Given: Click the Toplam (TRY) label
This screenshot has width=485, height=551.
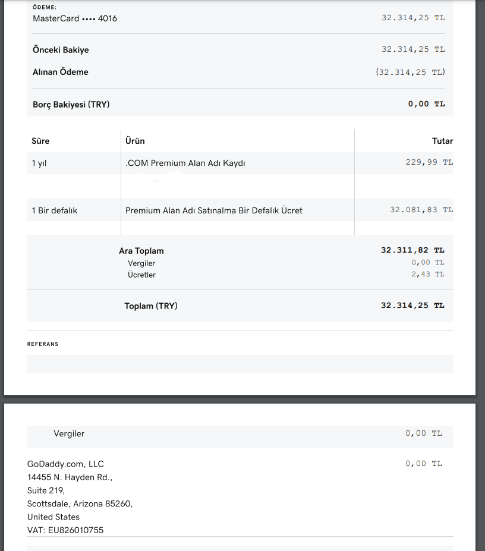Looking at the screenshot, I should (151, 306).
